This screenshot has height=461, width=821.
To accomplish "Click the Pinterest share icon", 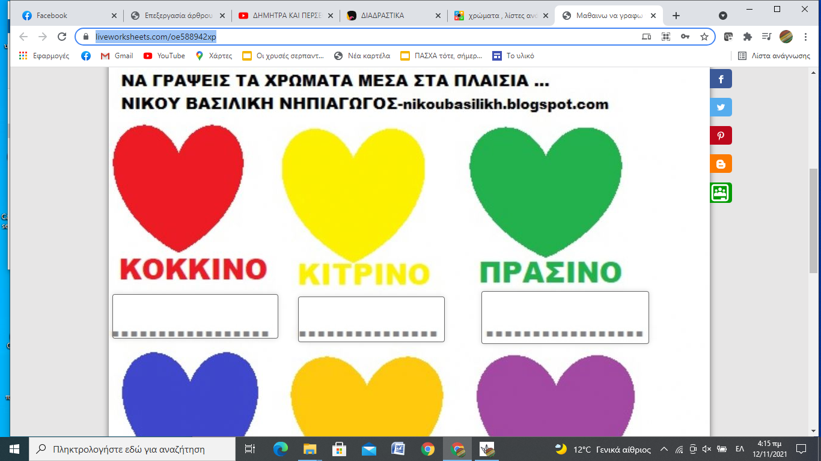I will pos(721,136).
